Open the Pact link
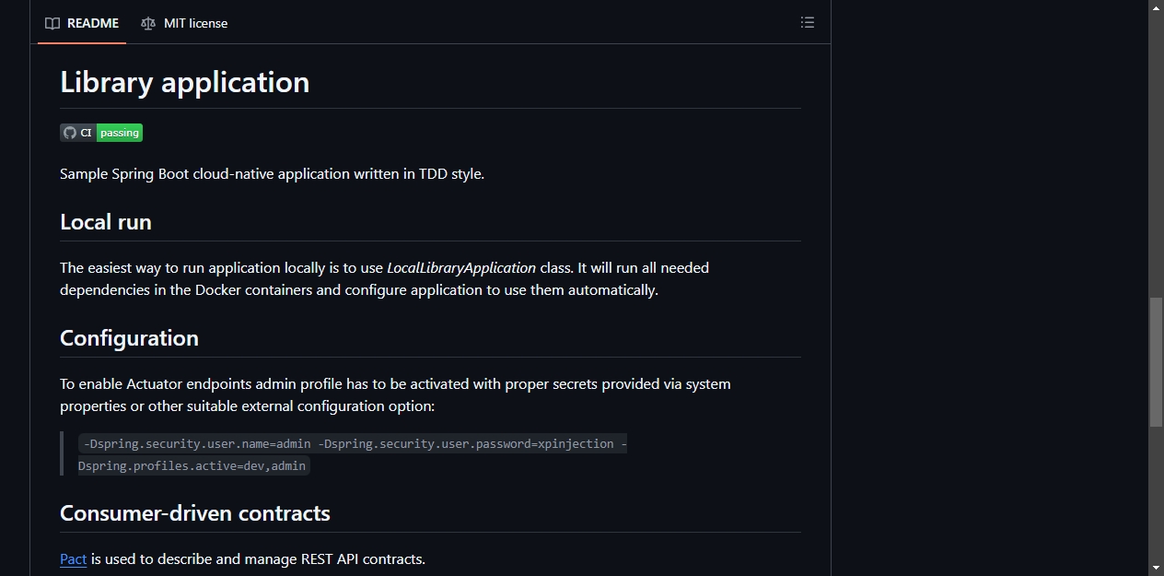The height and width of the screenshot is (576, 1164). coord(74,558)
